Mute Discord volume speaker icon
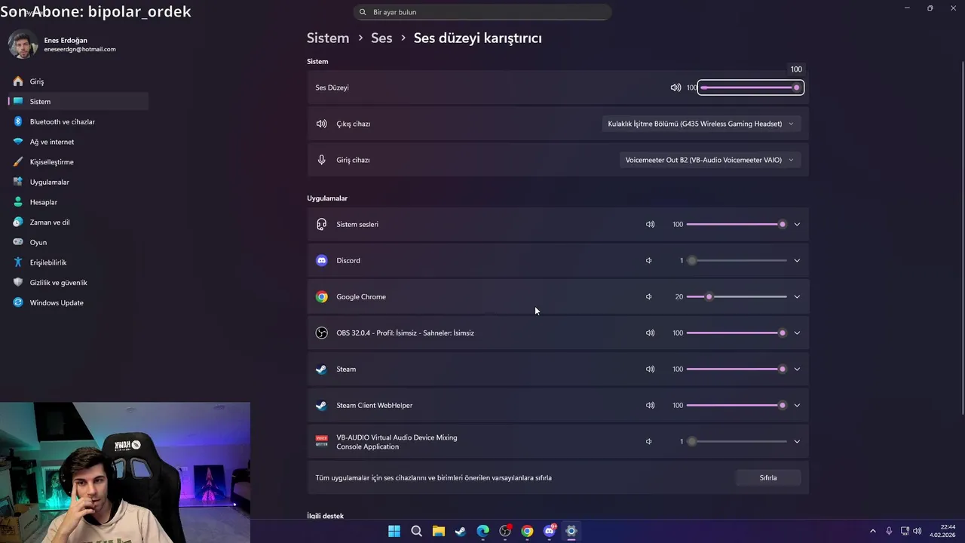The image size is (965, 543). pyautogui.click(x=648, y=260)
